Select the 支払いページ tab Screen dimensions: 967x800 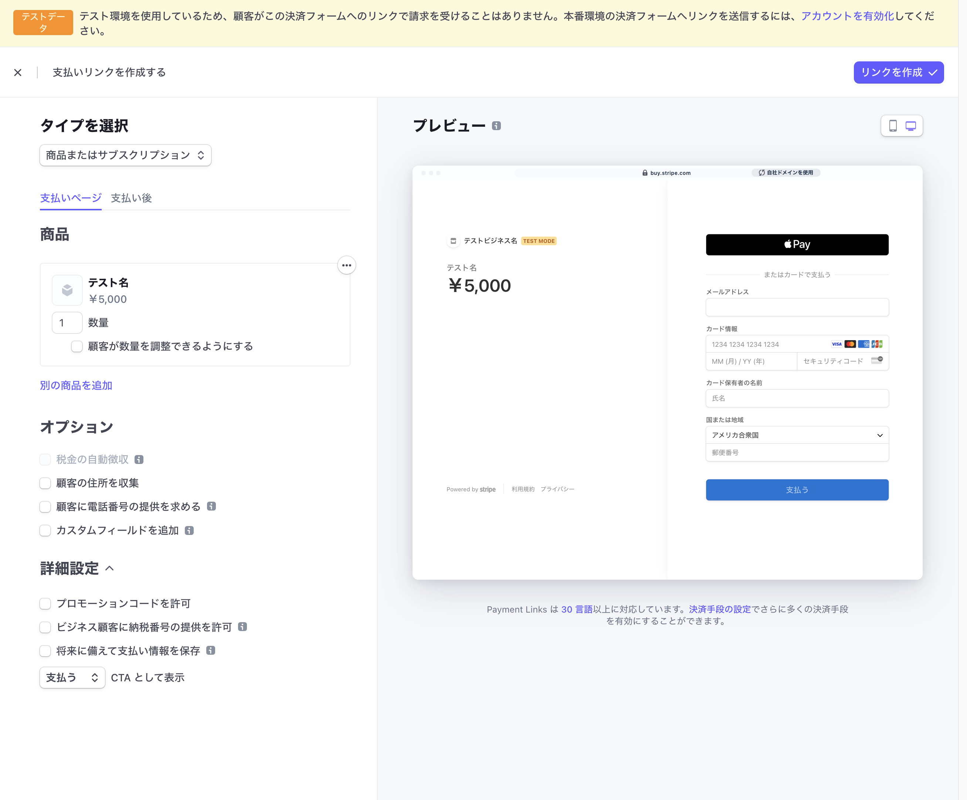click(70, 197)
